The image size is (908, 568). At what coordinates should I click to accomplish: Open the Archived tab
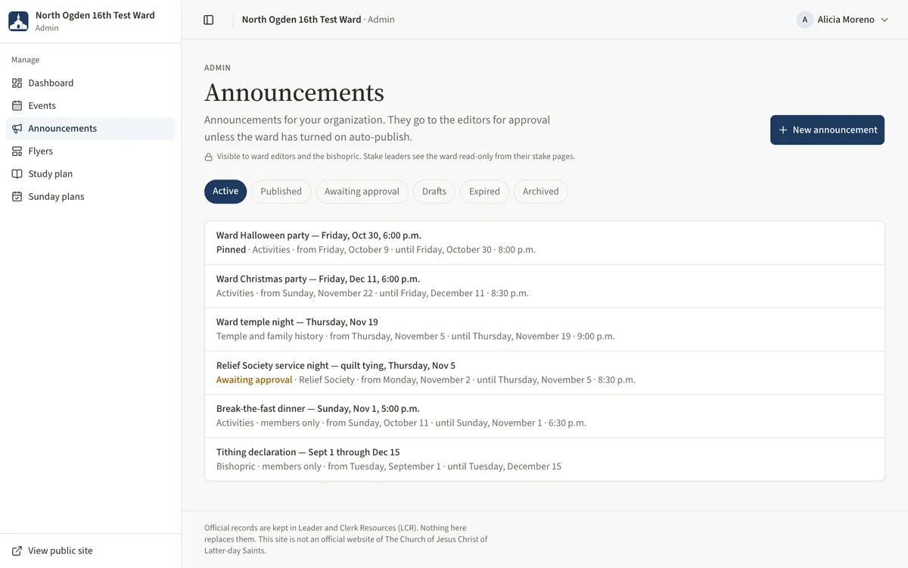click(x=541, y=192)
